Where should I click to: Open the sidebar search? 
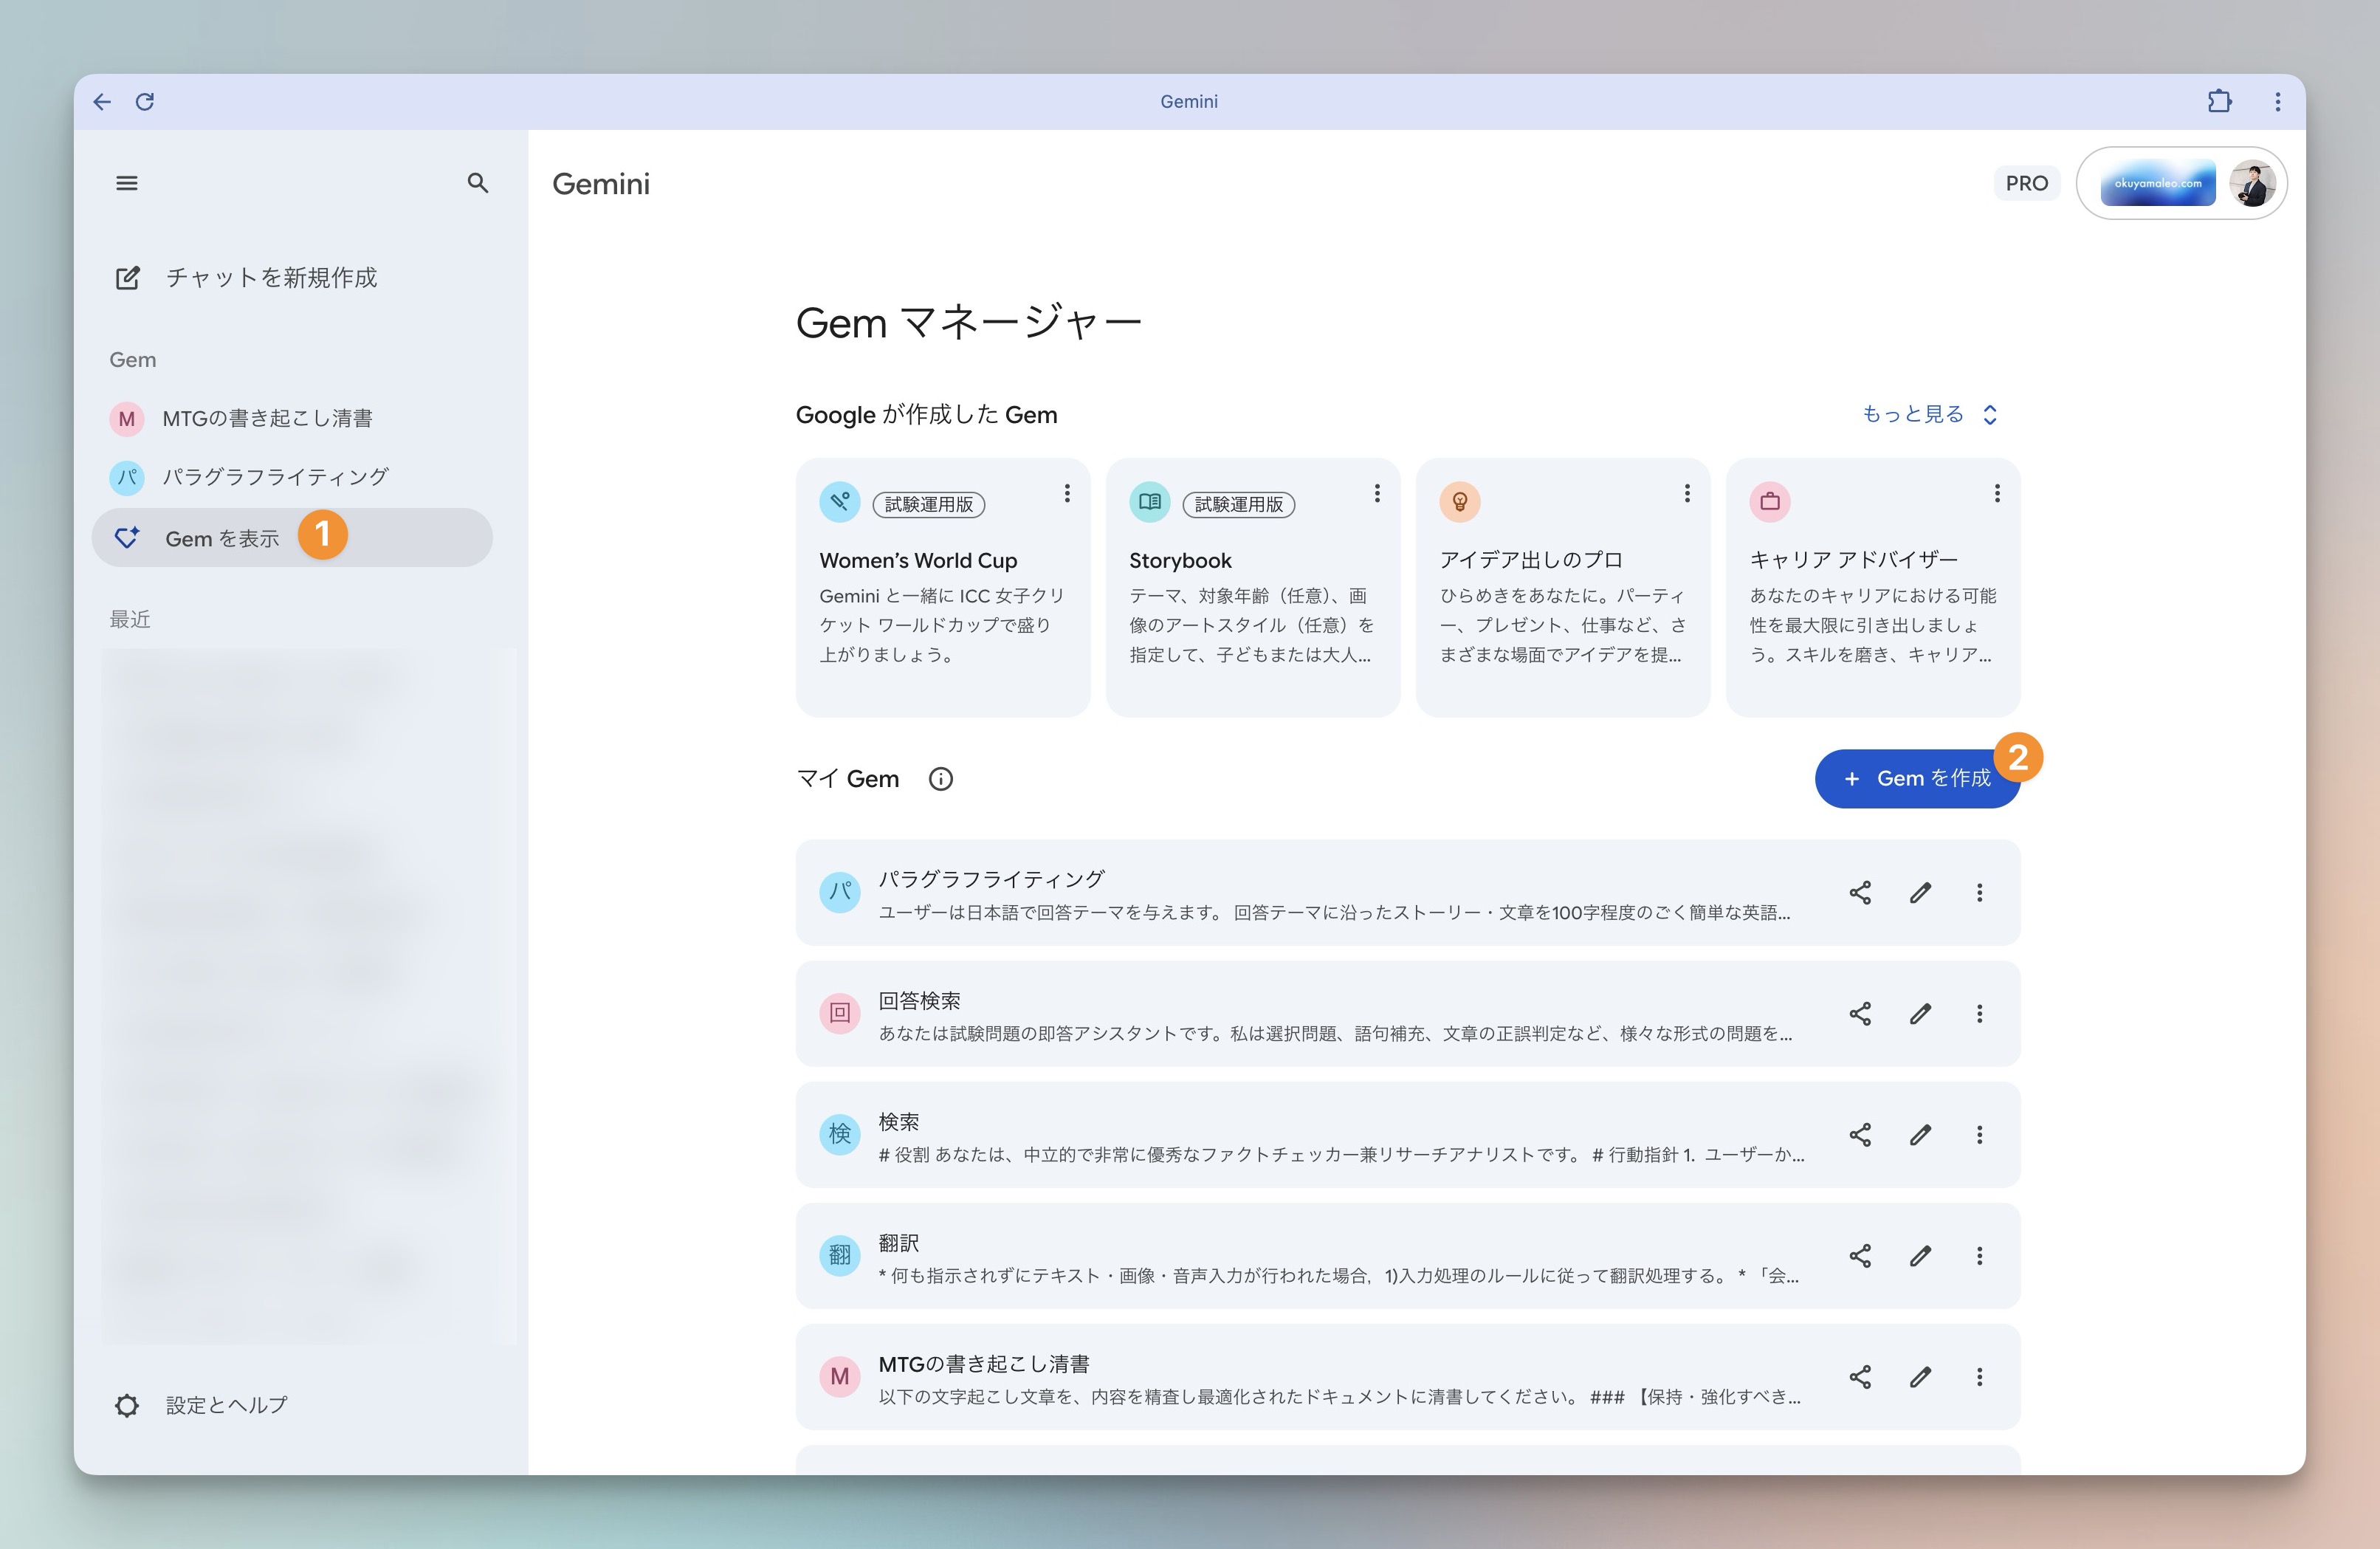478,183
